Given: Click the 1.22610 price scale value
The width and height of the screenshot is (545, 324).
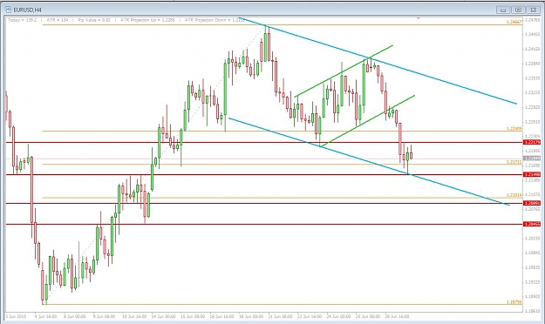Looking at the screenshot, I should (533, 122).
